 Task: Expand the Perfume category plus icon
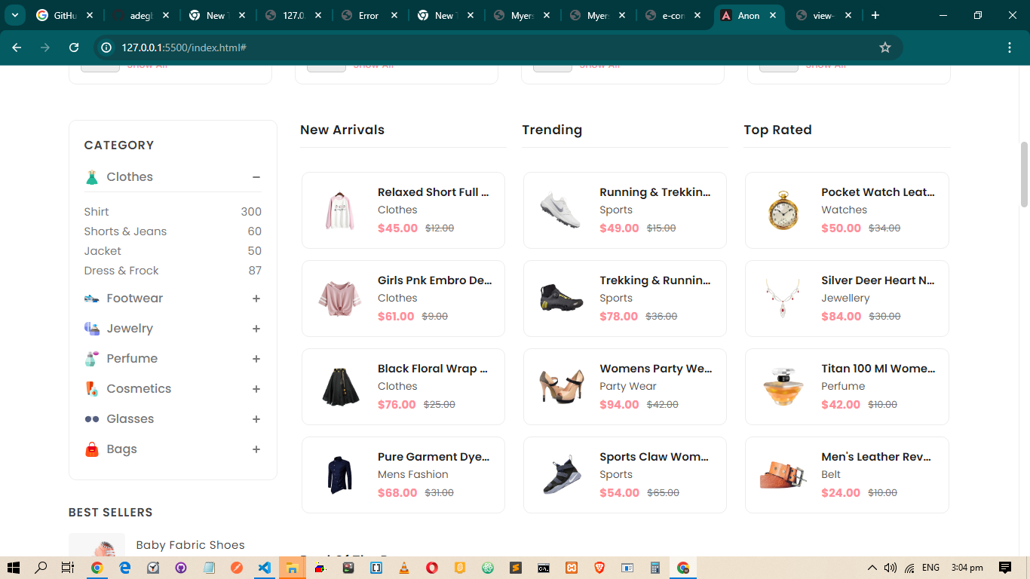(x=256, y=359)
